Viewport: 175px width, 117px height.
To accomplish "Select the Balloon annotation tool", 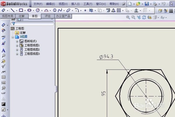I will point(3,56).
